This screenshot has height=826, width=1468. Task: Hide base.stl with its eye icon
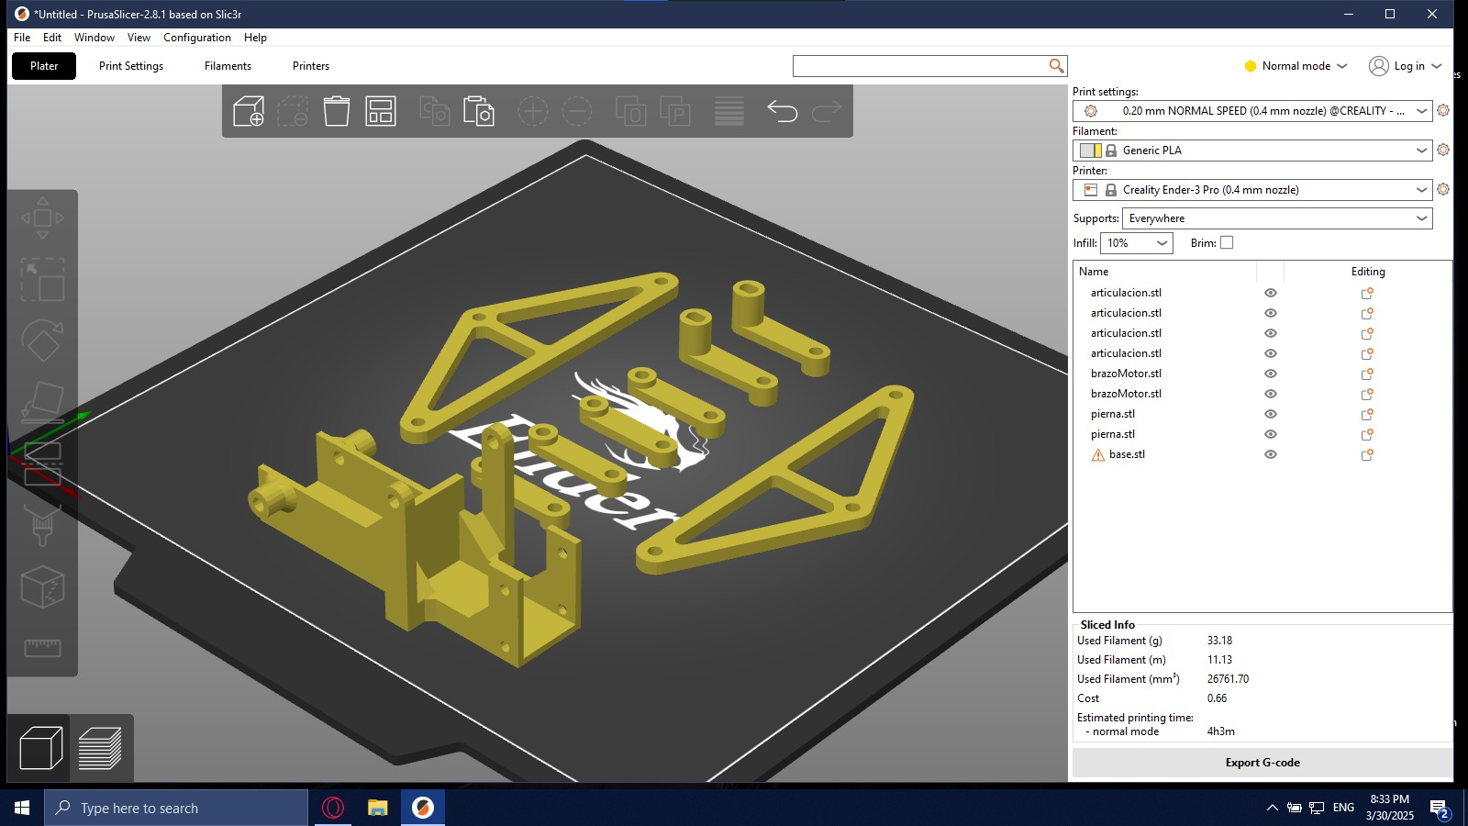pyautogui.click(x=1271, y=454)
